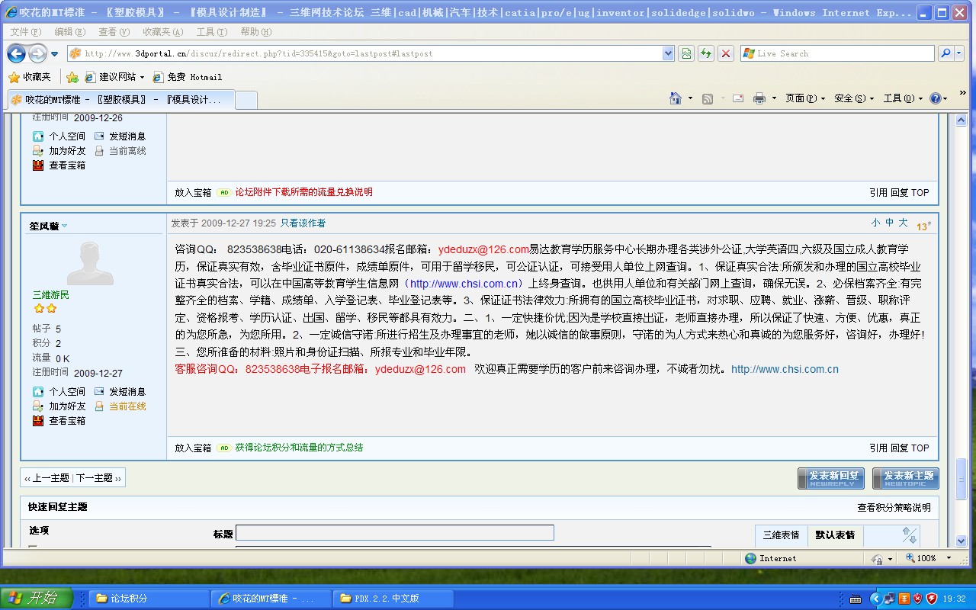
Task: Open 笙风馨 username dropdown arrow
Action: click(65, 226)
